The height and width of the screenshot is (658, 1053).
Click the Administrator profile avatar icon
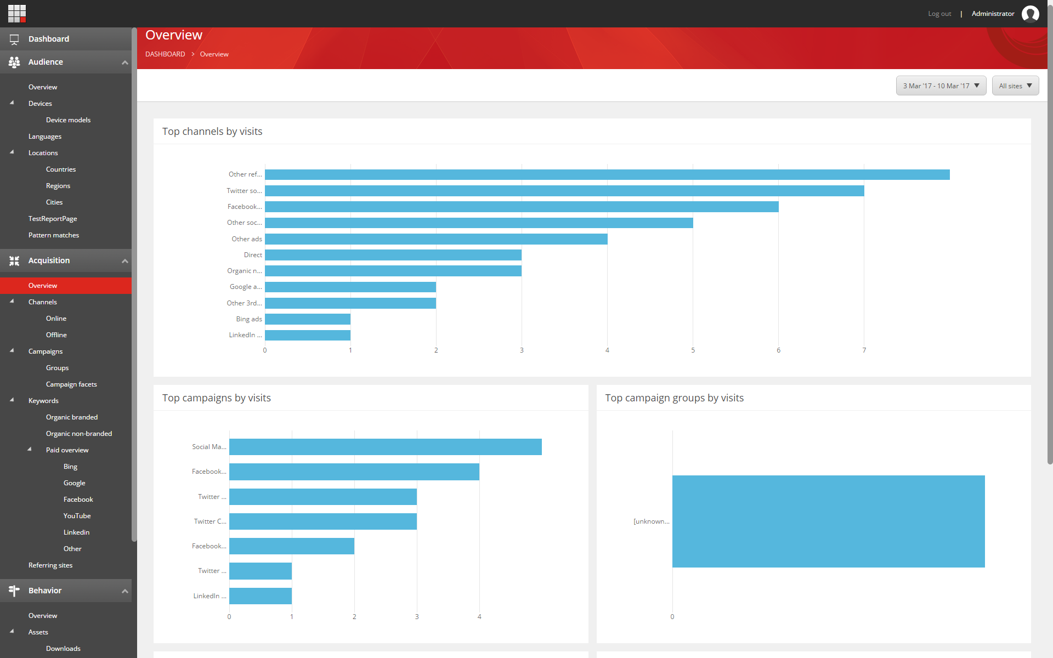coord(1030,14)
